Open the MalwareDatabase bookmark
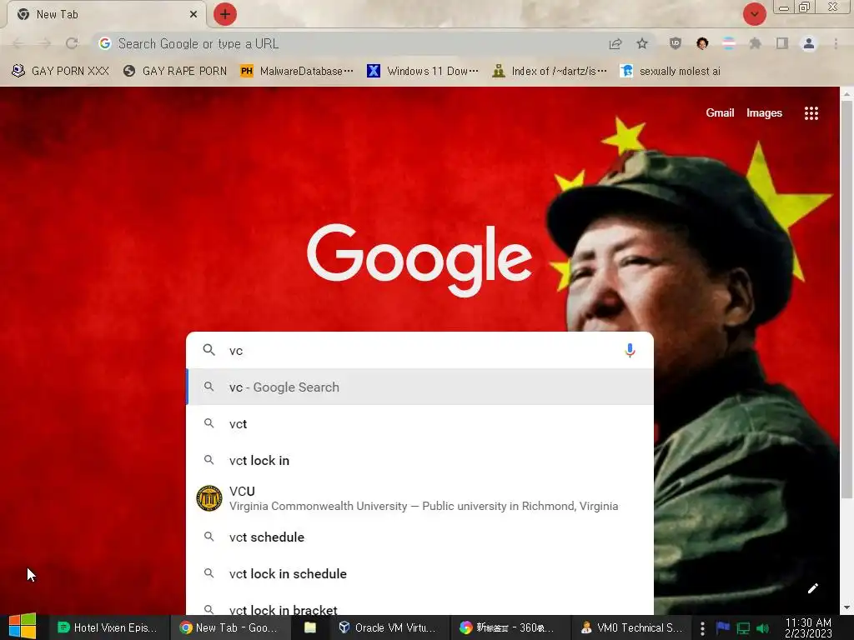 pos(297,71)
